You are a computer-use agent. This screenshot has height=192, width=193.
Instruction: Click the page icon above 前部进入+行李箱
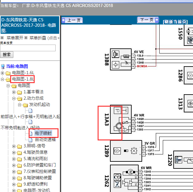pyautogui.click(x=31, y=111)
